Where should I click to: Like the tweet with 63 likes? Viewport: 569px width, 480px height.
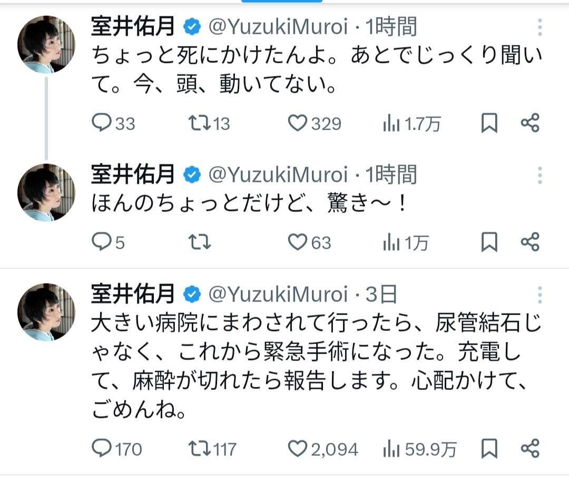pyautogui.click(x=298, y=242)
